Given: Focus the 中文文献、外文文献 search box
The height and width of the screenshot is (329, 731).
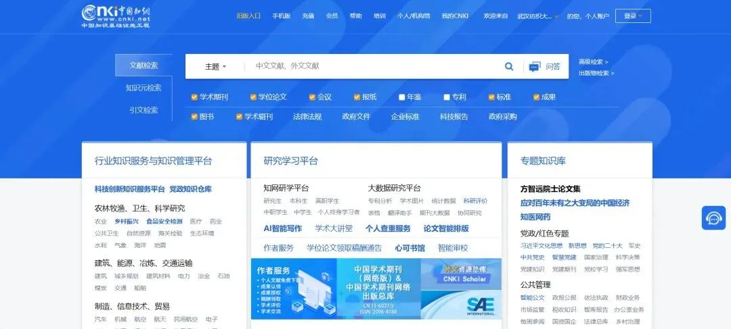Looking at the screenshot, I should pyautogui.click(x=373, y=67).
